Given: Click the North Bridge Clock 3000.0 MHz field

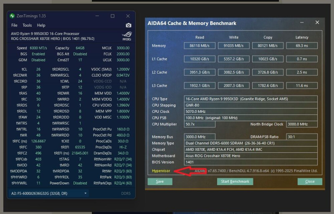Looking at the screenshot, I should click(302, 124).
